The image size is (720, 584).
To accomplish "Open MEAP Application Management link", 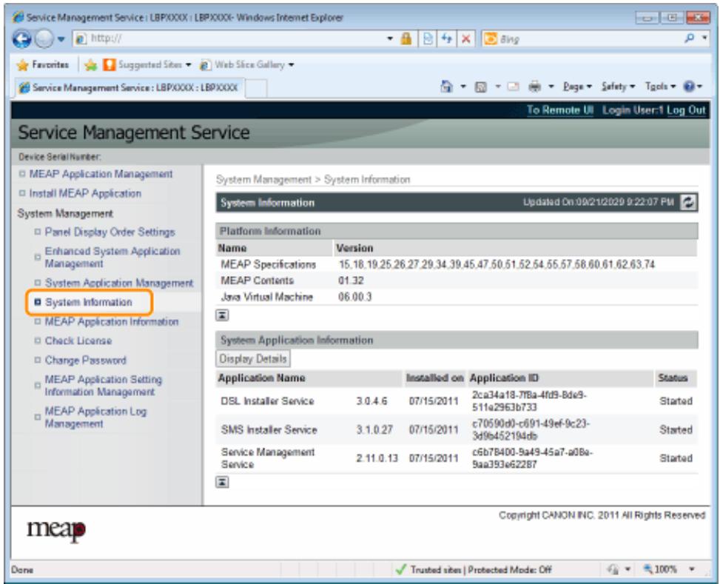I will 101,174.
